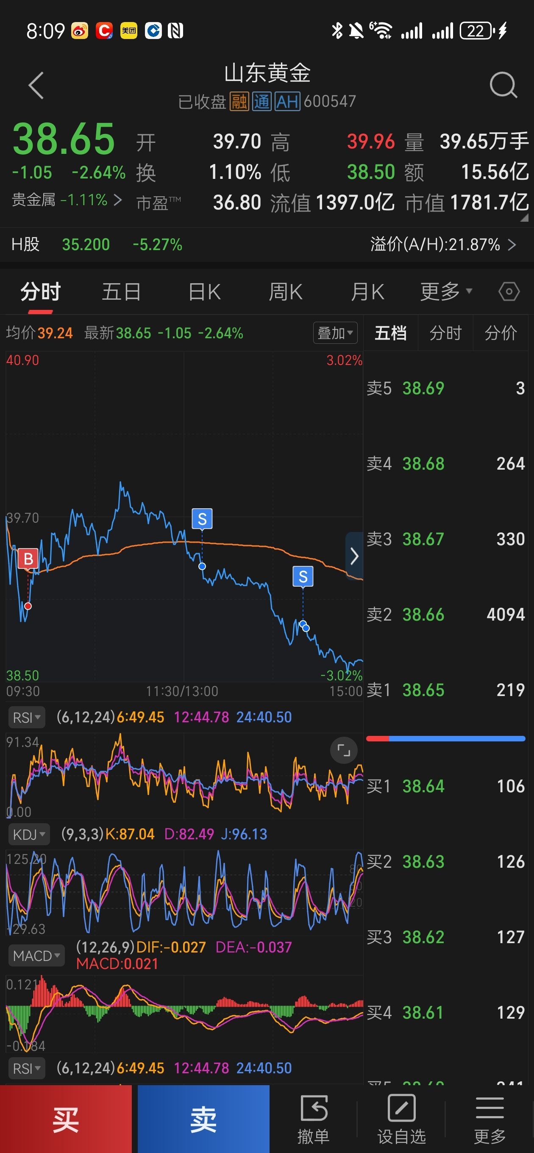Switch to 分价 price distribution tab
The width and height of the screenshot is (534, 1153).
pyautogui.click(x=501, y=333)
